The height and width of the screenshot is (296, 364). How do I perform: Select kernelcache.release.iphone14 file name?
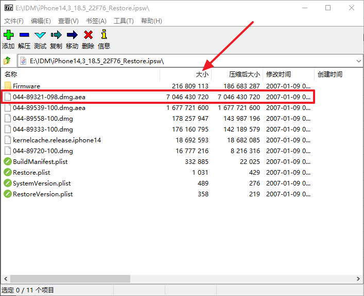pyautogui.click(x=57, y=140)
